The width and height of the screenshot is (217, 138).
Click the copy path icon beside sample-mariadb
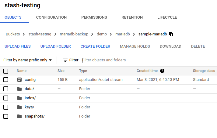tap(171, 34)
